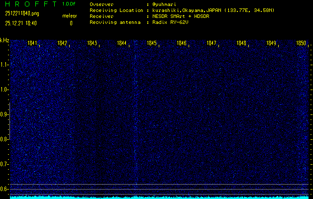Click the 1.0 kHz axis label
This screenshot has height=199, width=313.
4,90
